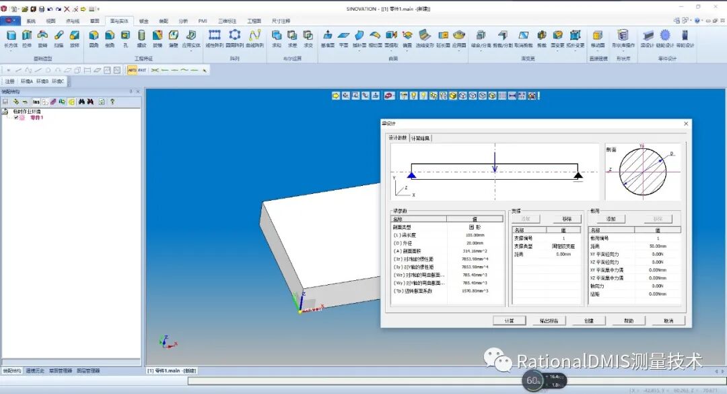
Task: Click the 求交 boolean intersect icon
Action: coord(308,35)
